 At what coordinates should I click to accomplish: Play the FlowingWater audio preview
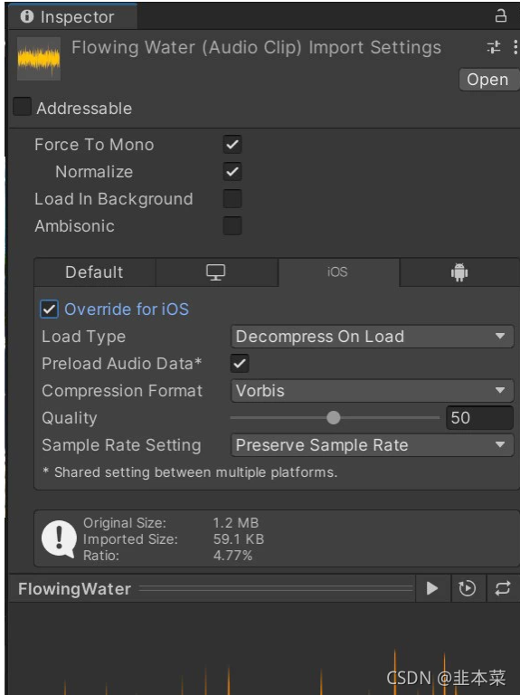(x=432, y=588)
